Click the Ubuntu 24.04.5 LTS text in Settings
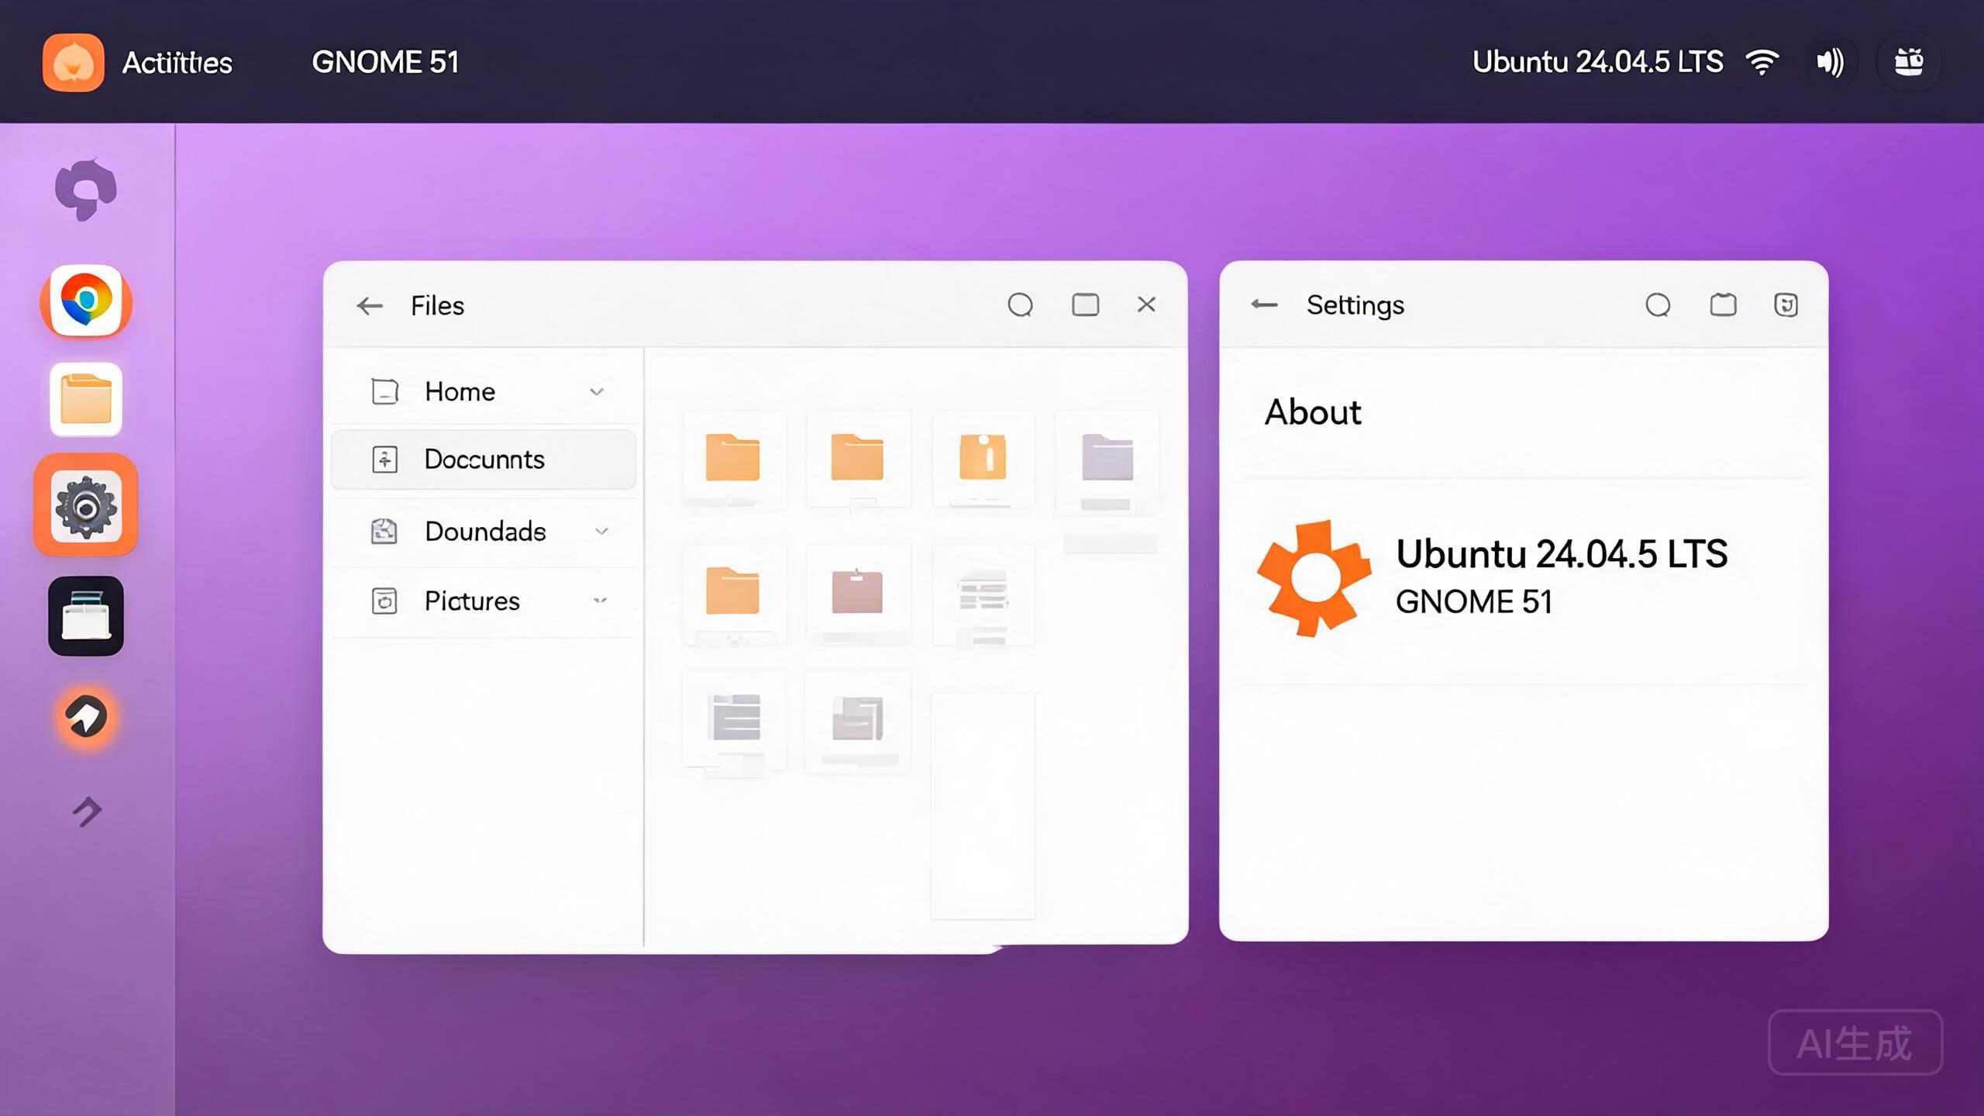The image size is (1984, 1116). [x=1562, y=554]
